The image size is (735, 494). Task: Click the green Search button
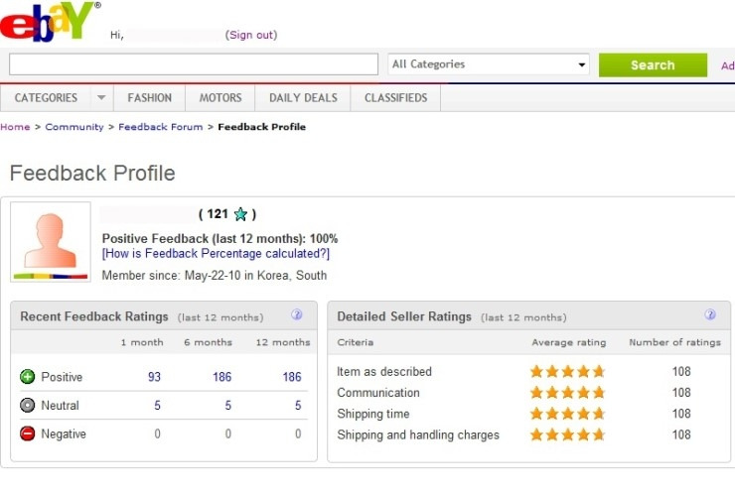[653, 65]
